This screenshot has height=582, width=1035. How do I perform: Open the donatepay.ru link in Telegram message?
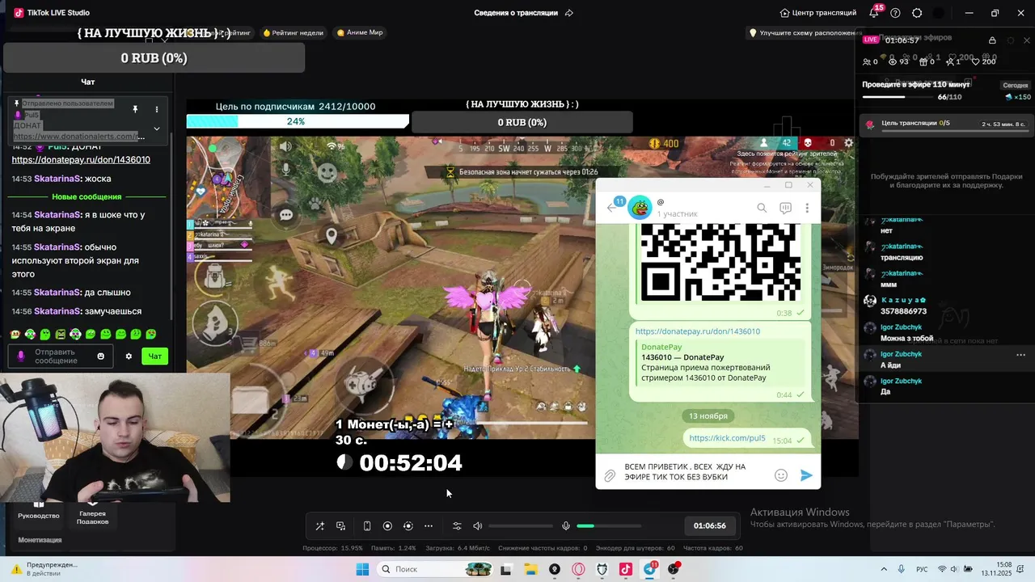click(x=698, y=331)
